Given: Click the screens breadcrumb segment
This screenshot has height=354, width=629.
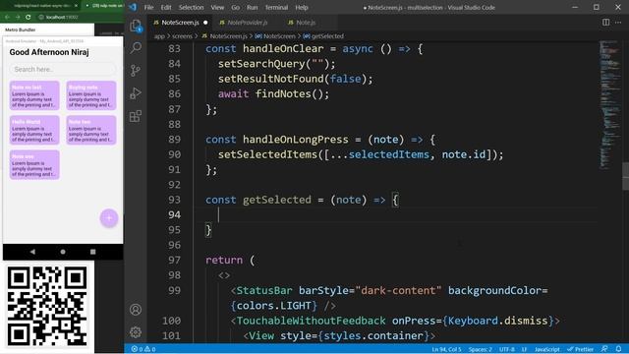Looking at the screenshot, I should 183,36.
